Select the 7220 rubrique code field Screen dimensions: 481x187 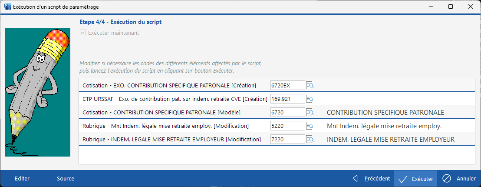[287, 140]
